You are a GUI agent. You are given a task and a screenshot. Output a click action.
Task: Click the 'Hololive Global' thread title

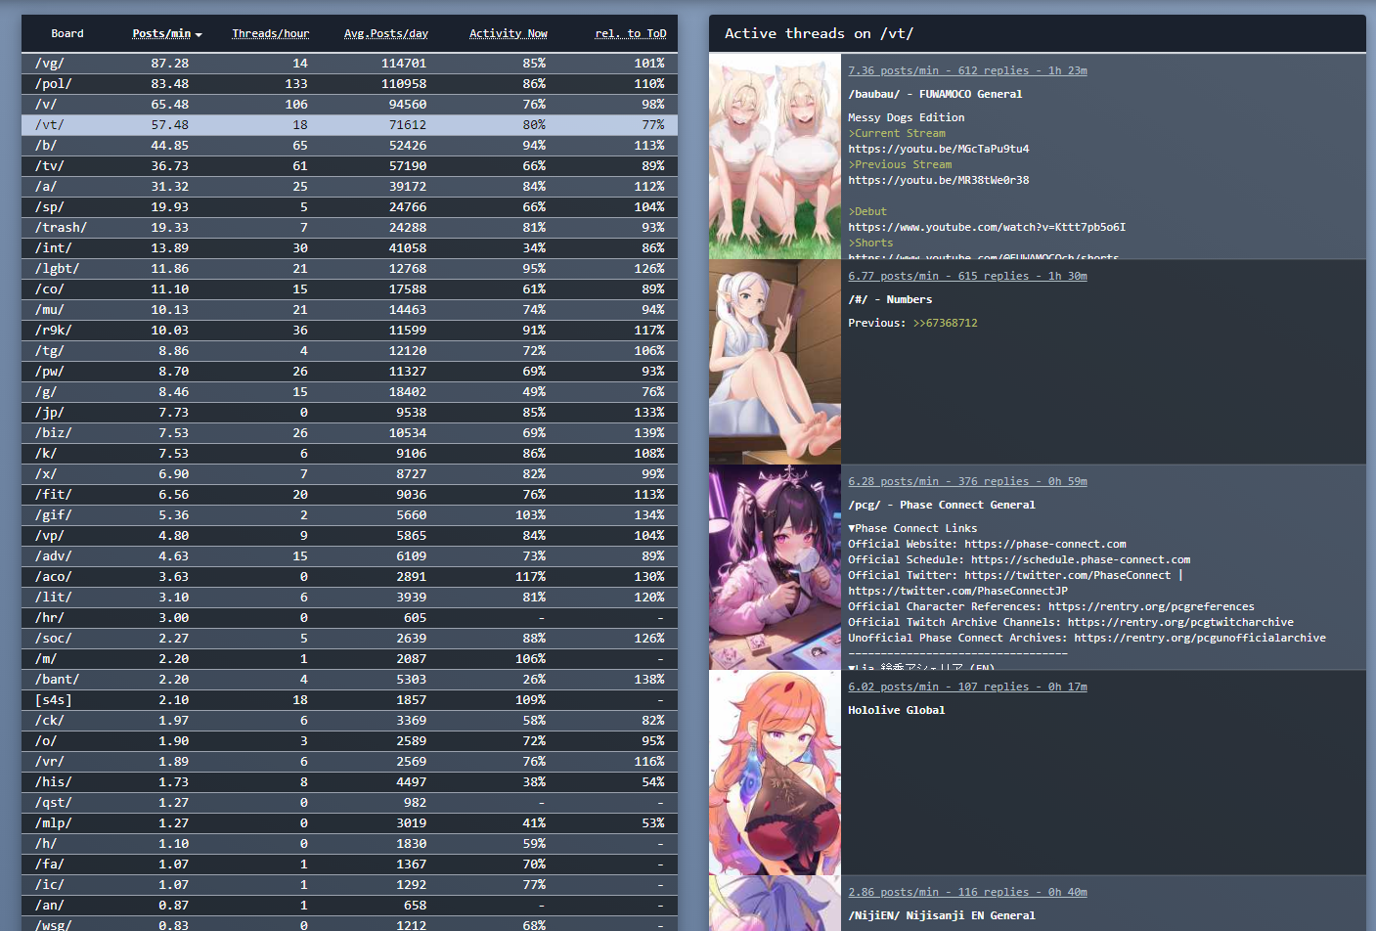(x=897, y=710)
